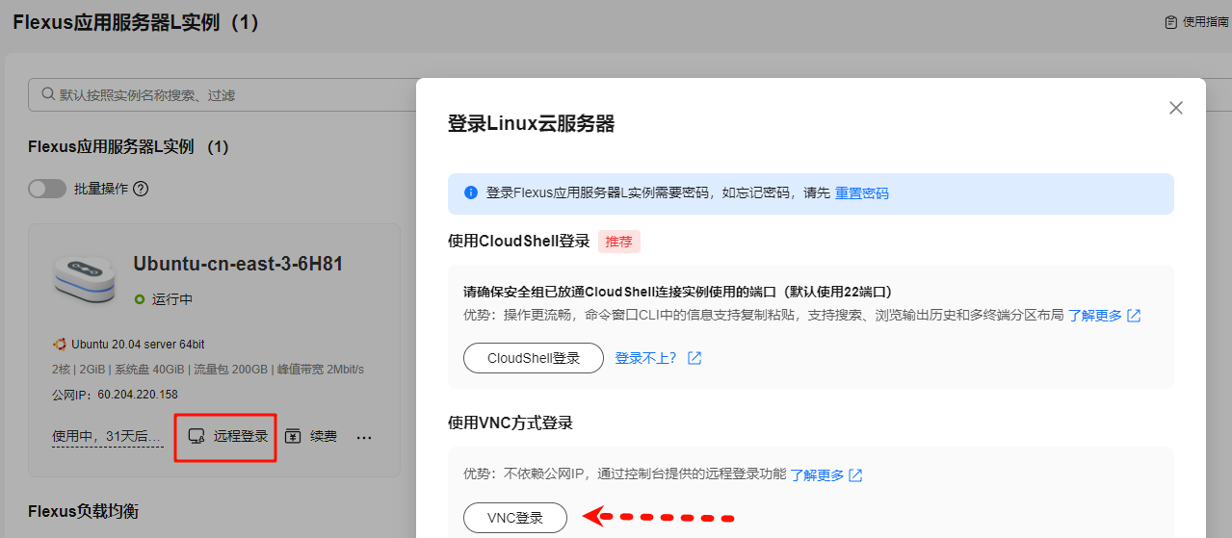
Task: Click the VNC登录 button
Action: (515, 518)
